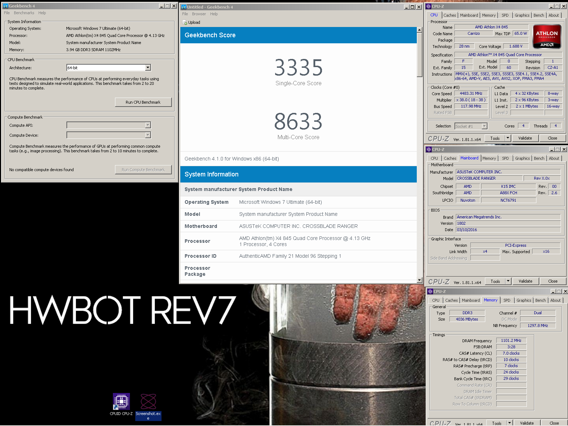This screenshot has height=426, width=568.
Task: Click scroll up arrow in Geekbench results
Action: click(419, 30)
